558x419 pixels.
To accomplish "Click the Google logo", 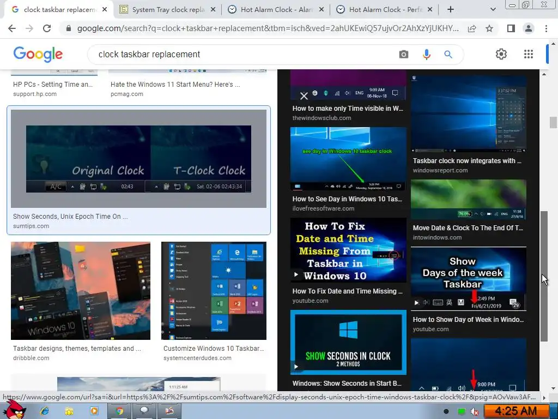I will click(x=38, y=55).
